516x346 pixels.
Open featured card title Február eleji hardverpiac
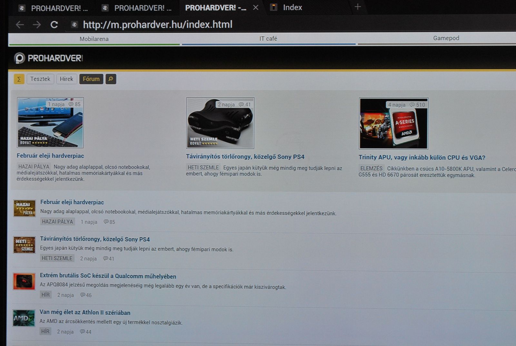[50, 156]
